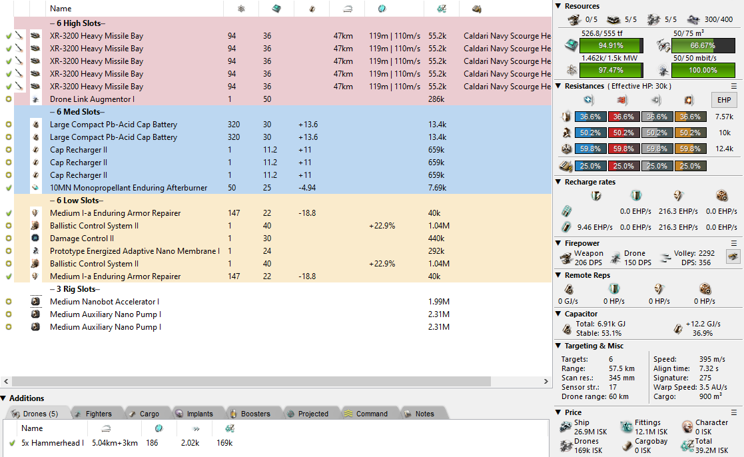
Task: Collapse the Resources panel
Action: [x=558, y=6]
